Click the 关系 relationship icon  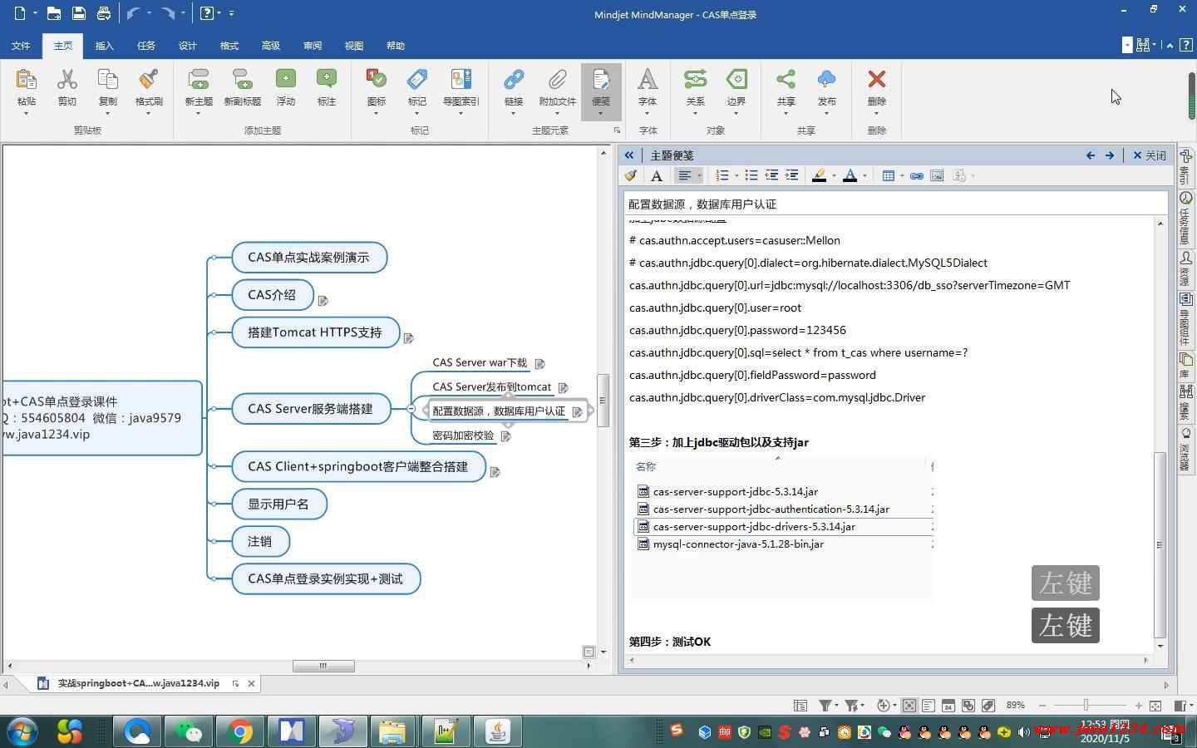click(x=696, y=80)
